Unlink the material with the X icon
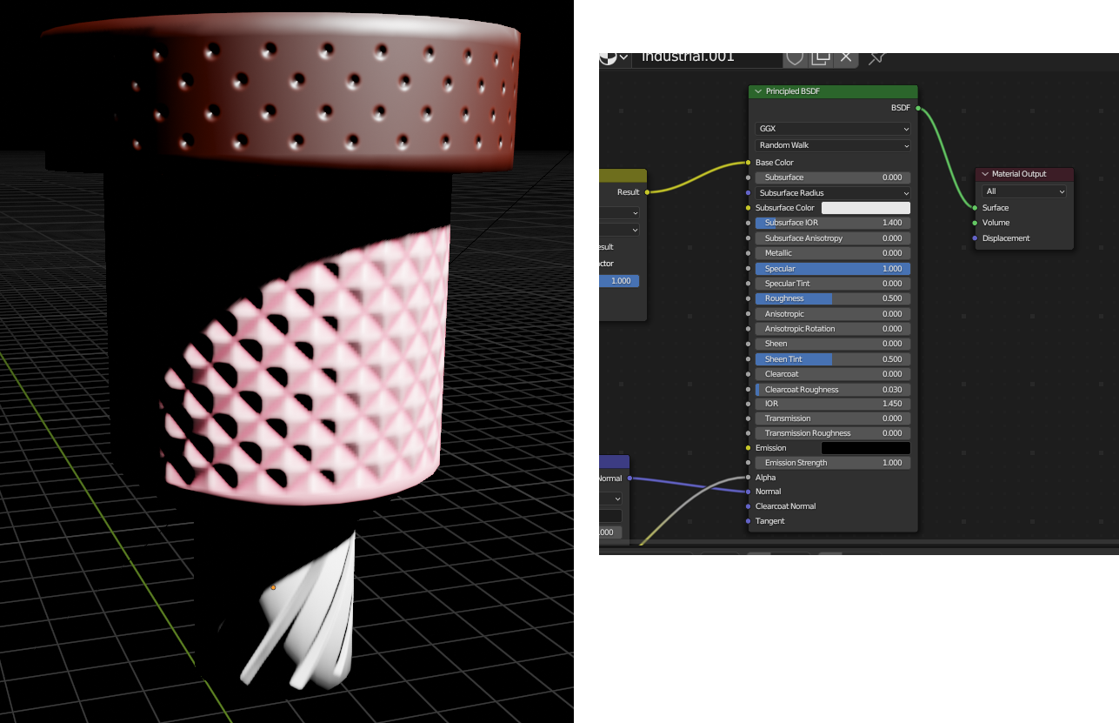This screenshot has height=723, width=1119. pyautogui.click(x=846, y=57)
